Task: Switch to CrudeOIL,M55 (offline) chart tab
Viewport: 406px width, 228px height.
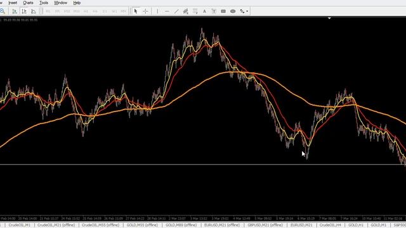Action: 100,225
